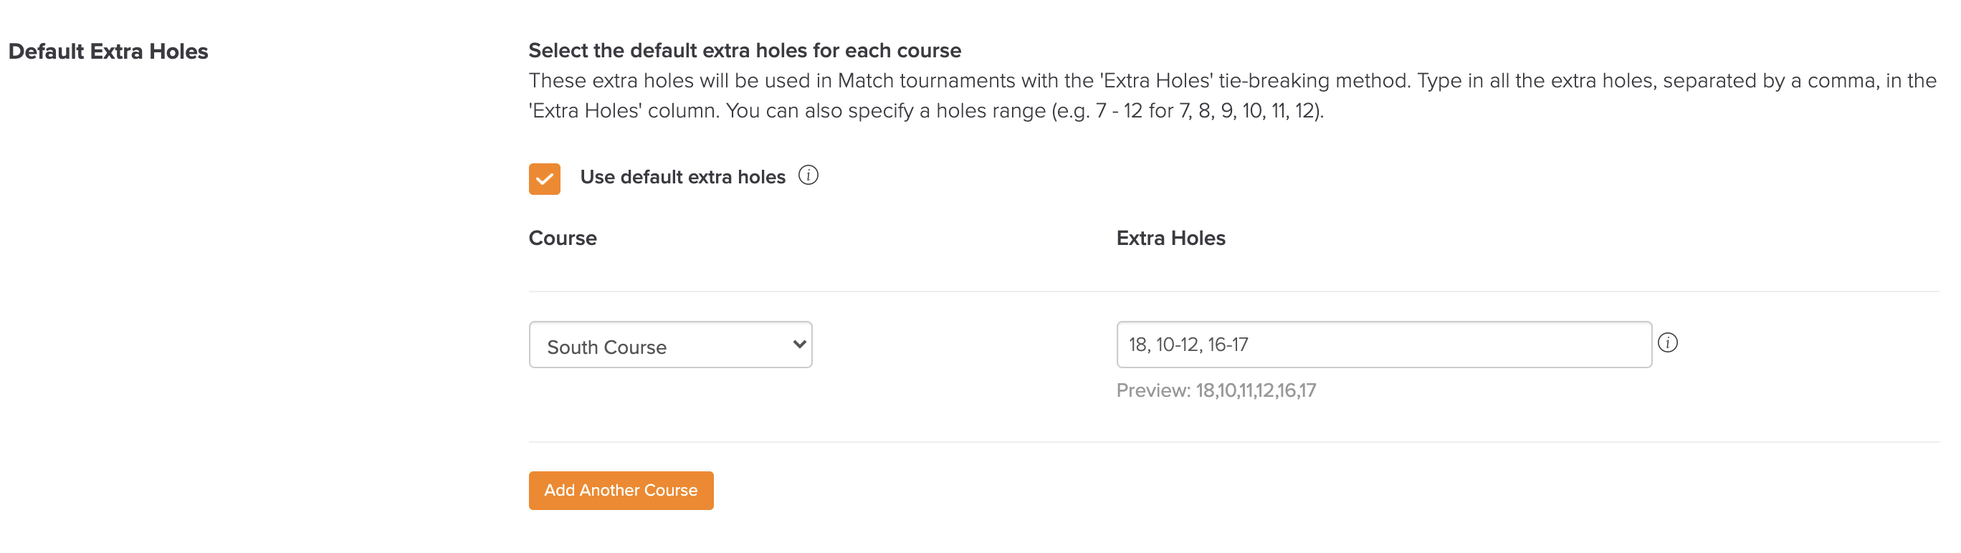Click the 'South Course' text in the selector

(x=607, y=347)
